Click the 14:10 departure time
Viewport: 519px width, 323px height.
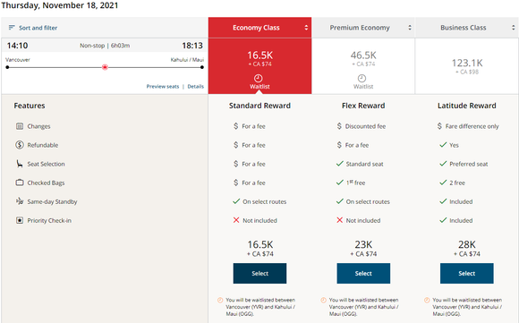point(18,46)
